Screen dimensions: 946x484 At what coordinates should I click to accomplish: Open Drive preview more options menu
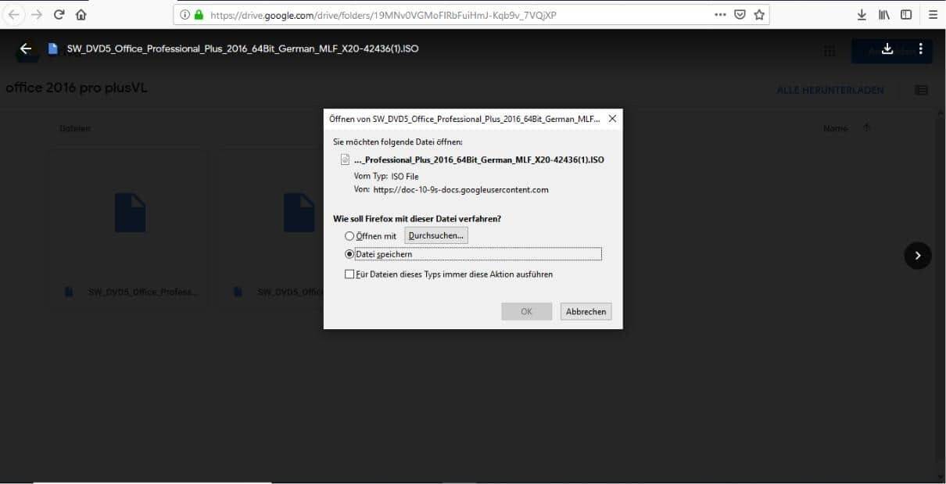point(921,48)
